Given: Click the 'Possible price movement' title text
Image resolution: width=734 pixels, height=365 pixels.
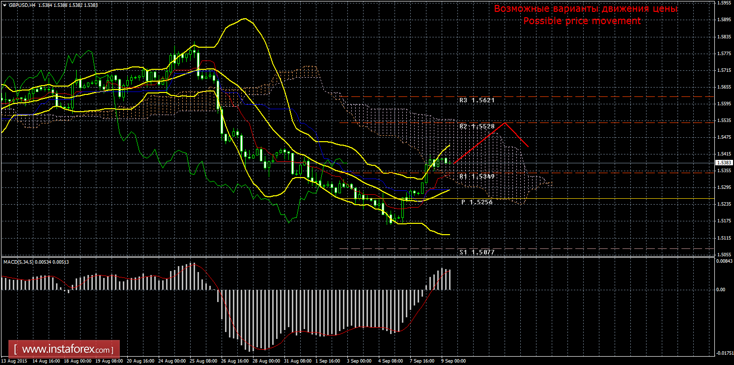Looking at the screenshot, I should pos(582,21).
